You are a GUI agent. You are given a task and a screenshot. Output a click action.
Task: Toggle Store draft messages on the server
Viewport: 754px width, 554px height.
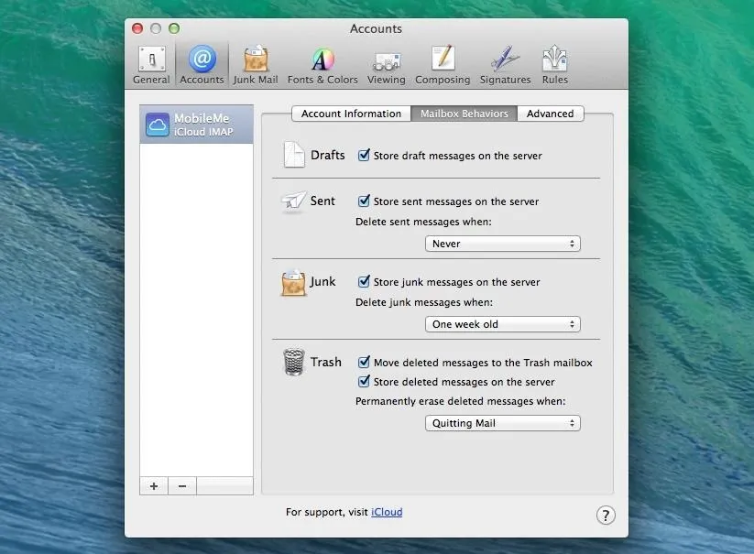364,155
